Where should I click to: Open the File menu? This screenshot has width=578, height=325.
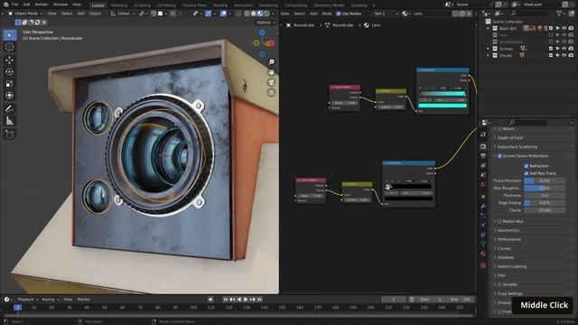pos(15,5)
